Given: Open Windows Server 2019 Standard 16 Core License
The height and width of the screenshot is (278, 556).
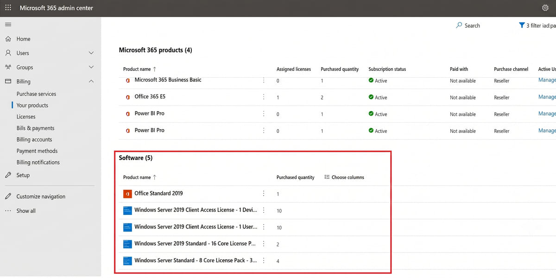Looking at the screenshot, I should click(195, 243).
